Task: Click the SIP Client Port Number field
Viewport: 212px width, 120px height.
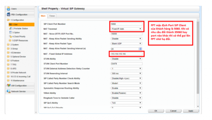Action: pyautogui.click(x=126, y=24)
